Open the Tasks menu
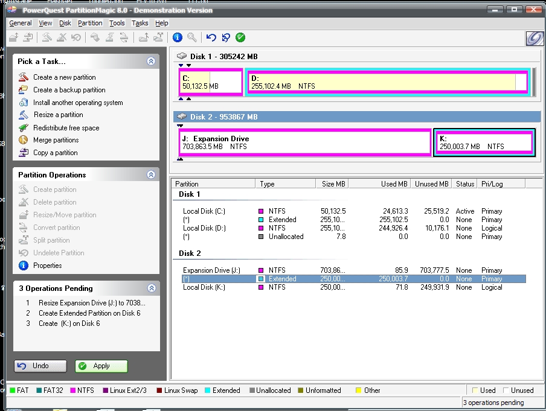Image resolution: width=546 pixels, height=411 pixels. pyautogui.click(x=140, y=23)
